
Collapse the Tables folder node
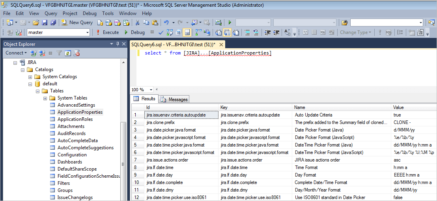[38, 91]
